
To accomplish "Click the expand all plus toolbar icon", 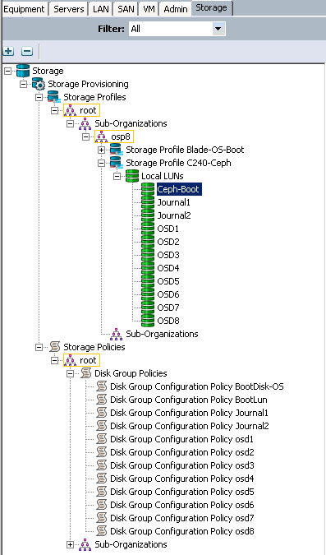I will tap(8, 51).
